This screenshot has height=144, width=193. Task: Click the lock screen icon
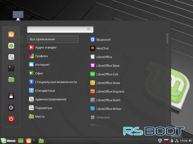point(11,96)
